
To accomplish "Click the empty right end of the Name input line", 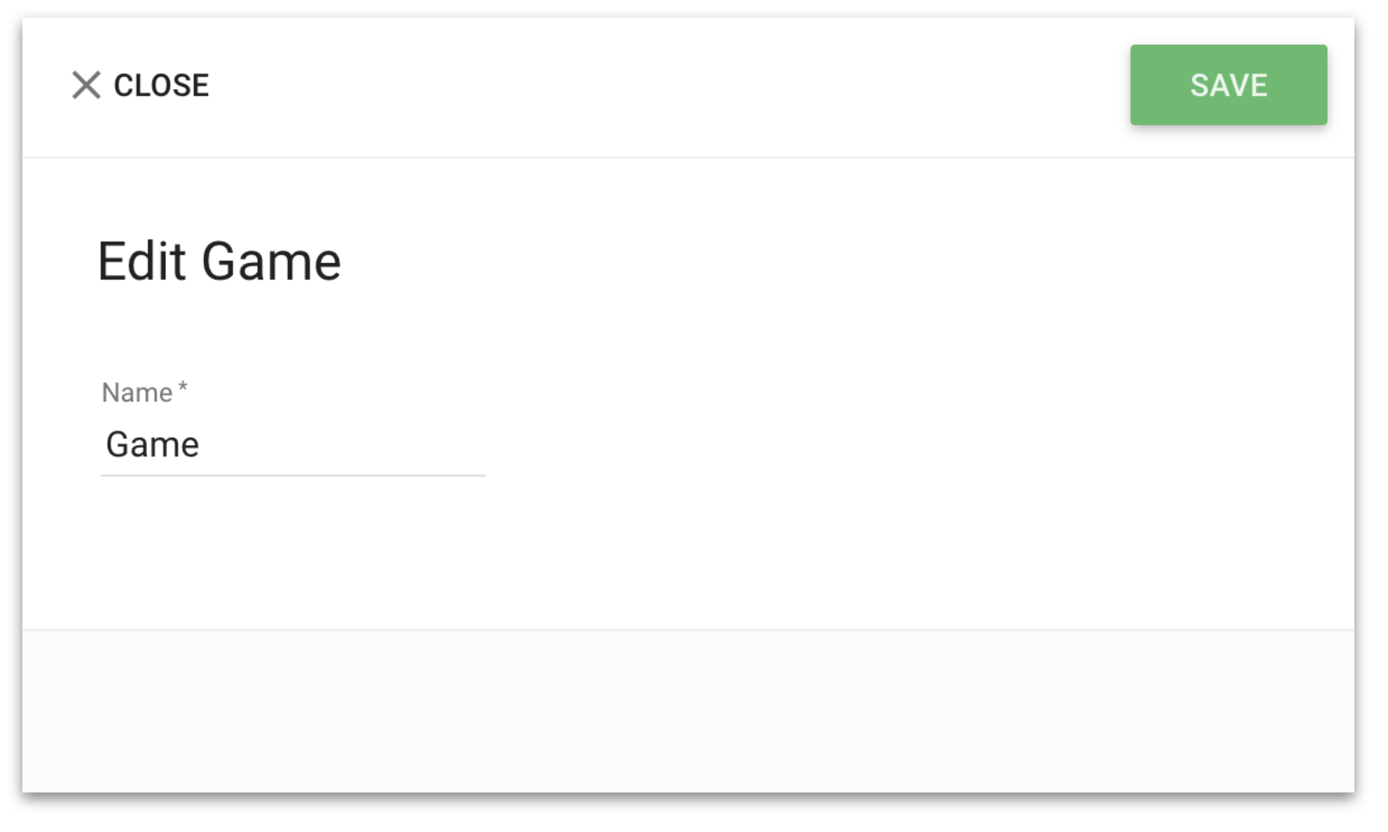I will point(413,444).
